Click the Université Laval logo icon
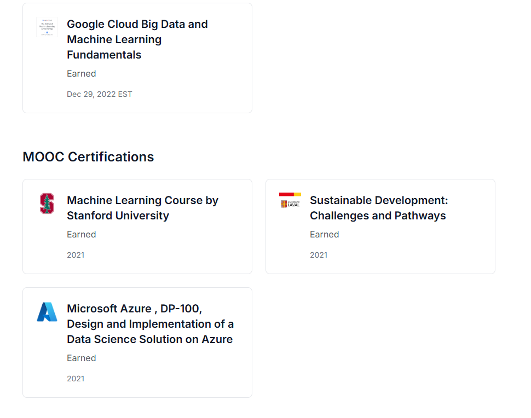531x418 pixels. coord(290,200)
